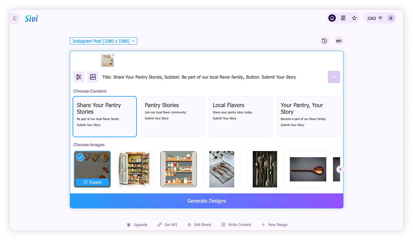Select the Local Flavors content card
Image resolution: width=413 pixels, height=240 pixels.
click(x=241, y=117)
